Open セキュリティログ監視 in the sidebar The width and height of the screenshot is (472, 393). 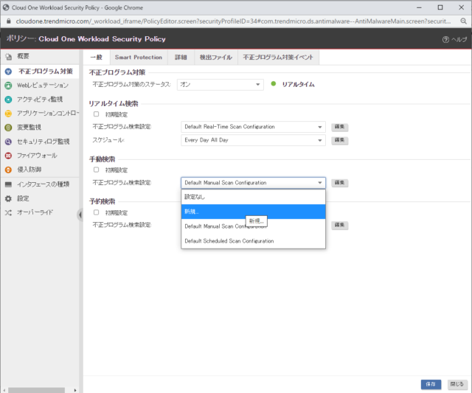click(x=44, y=142)
